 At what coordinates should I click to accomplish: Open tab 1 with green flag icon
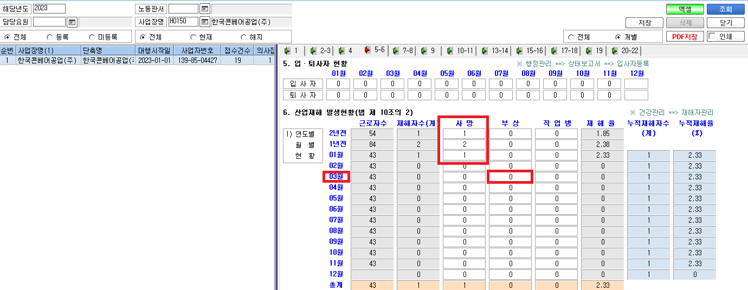(291, 50)
